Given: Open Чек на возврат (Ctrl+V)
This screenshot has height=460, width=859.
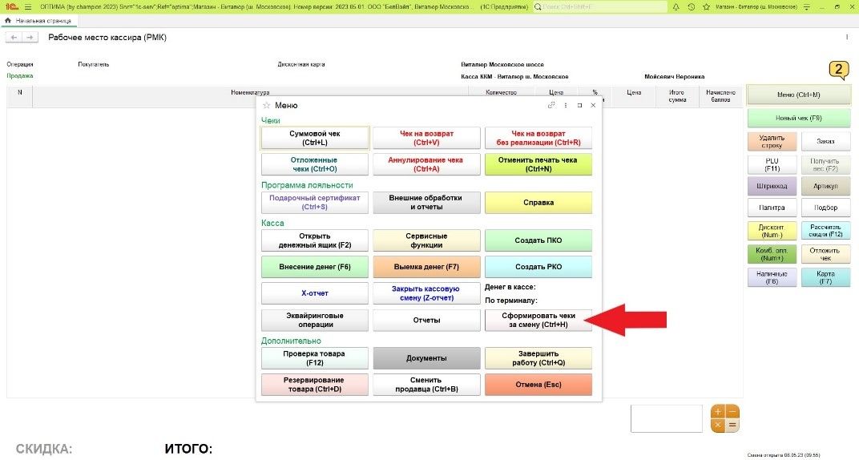Looking at the screenshot, I should [x=426, y=138].
